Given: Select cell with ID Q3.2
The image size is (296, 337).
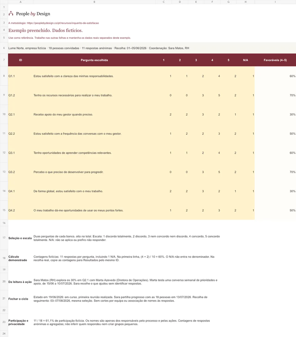Looking at the screenshot, I should pyautogui.click(x=20, y=172).
